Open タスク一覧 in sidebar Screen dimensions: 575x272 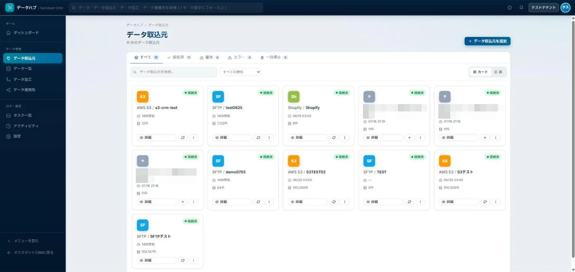coord(33,116)
